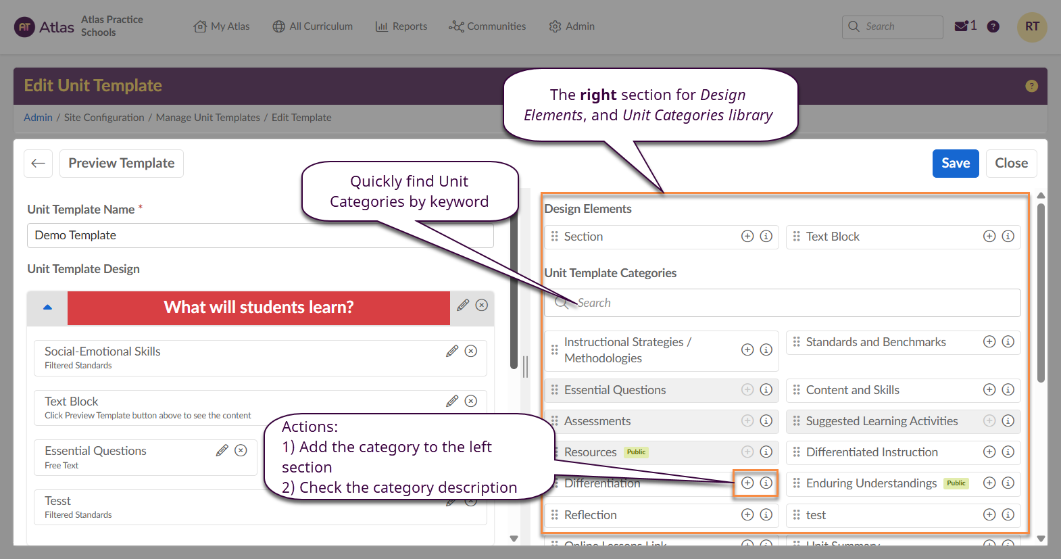View info for Essential Questions category

[766, 390]
